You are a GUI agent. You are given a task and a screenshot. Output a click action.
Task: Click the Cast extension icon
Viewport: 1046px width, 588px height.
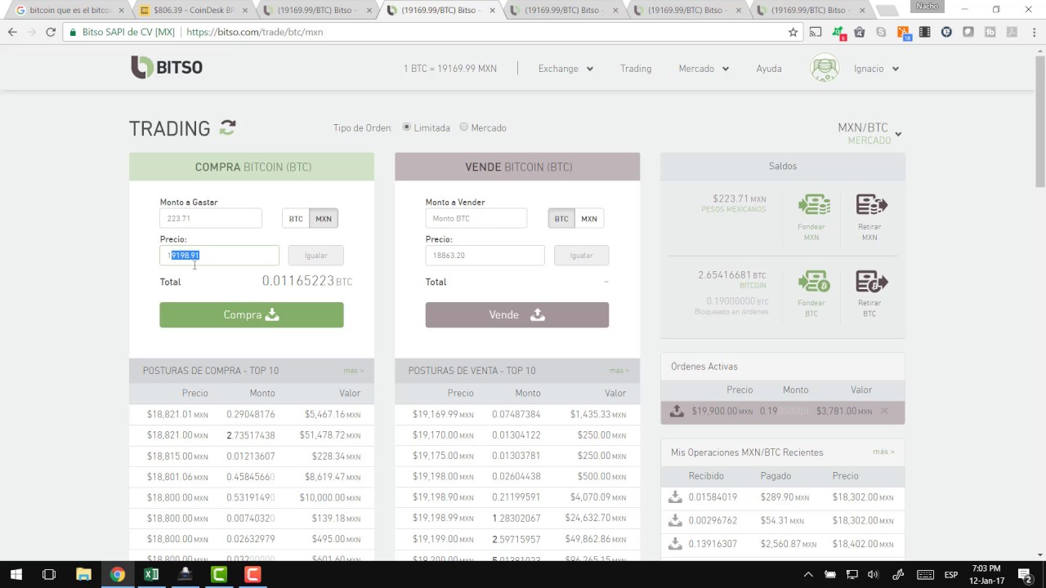pos(816,32)
